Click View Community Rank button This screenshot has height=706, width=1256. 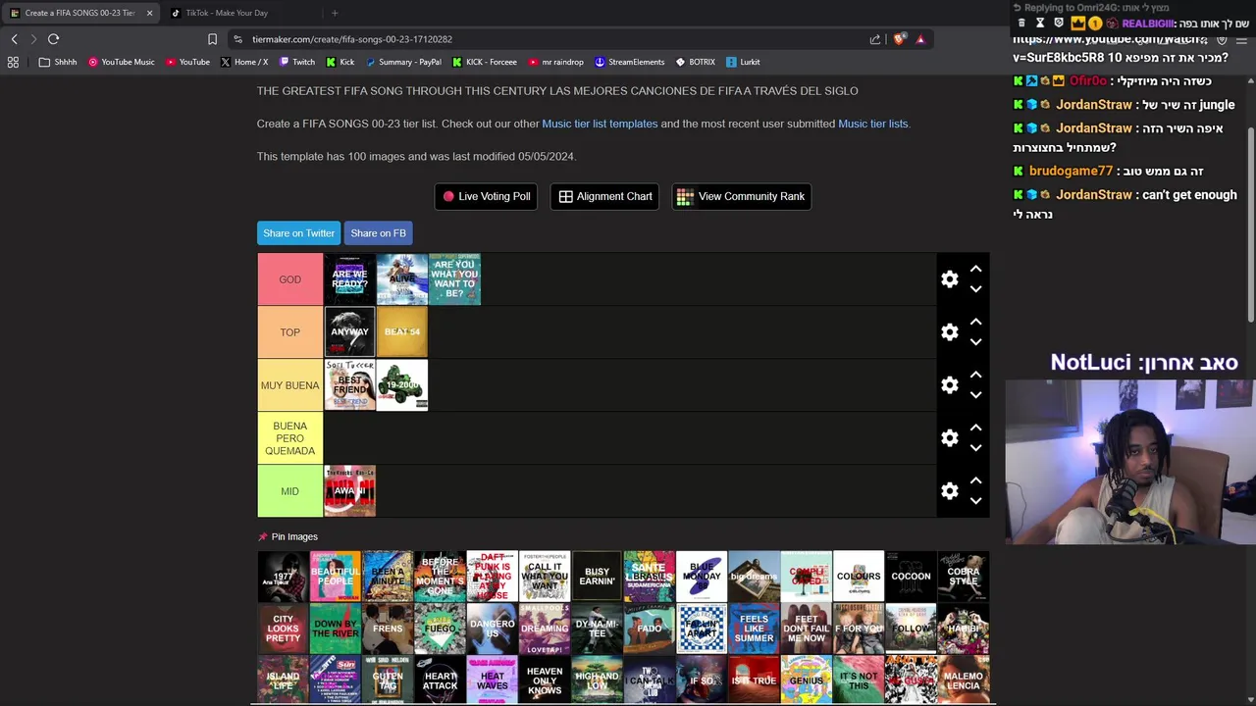741,196
